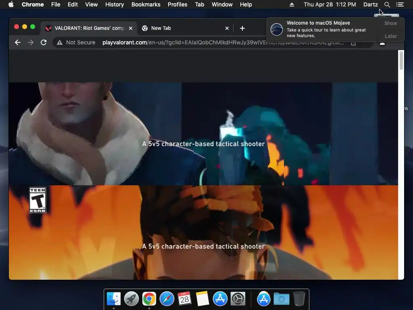Open the Help menu

point(246,4)
